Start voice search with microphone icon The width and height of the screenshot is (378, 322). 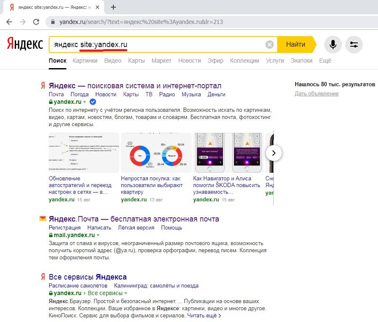333,45
